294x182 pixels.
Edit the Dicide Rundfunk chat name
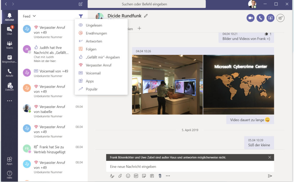coord(146,16)
